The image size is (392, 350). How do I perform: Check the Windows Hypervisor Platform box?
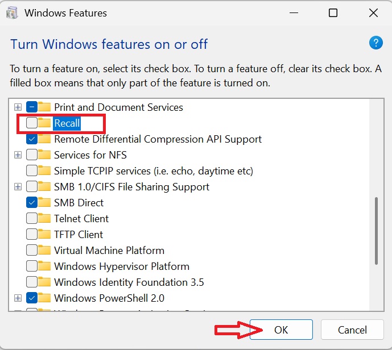click(x=32, y=266)
